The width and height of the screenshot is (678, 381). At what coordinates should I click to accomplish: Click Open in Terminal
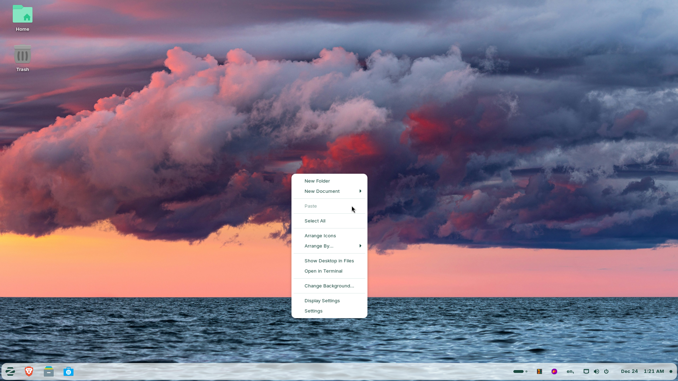[323, 271]
